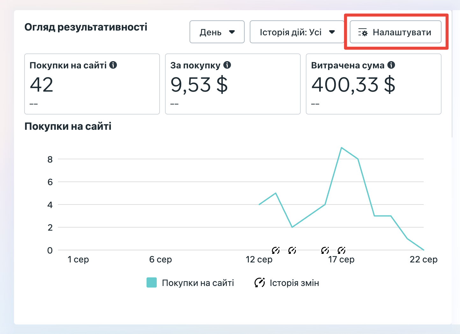The width and height of the screenshot is (460, 334).
Task: Click the chart line peak near 17 сер
Action: point(341,148)
